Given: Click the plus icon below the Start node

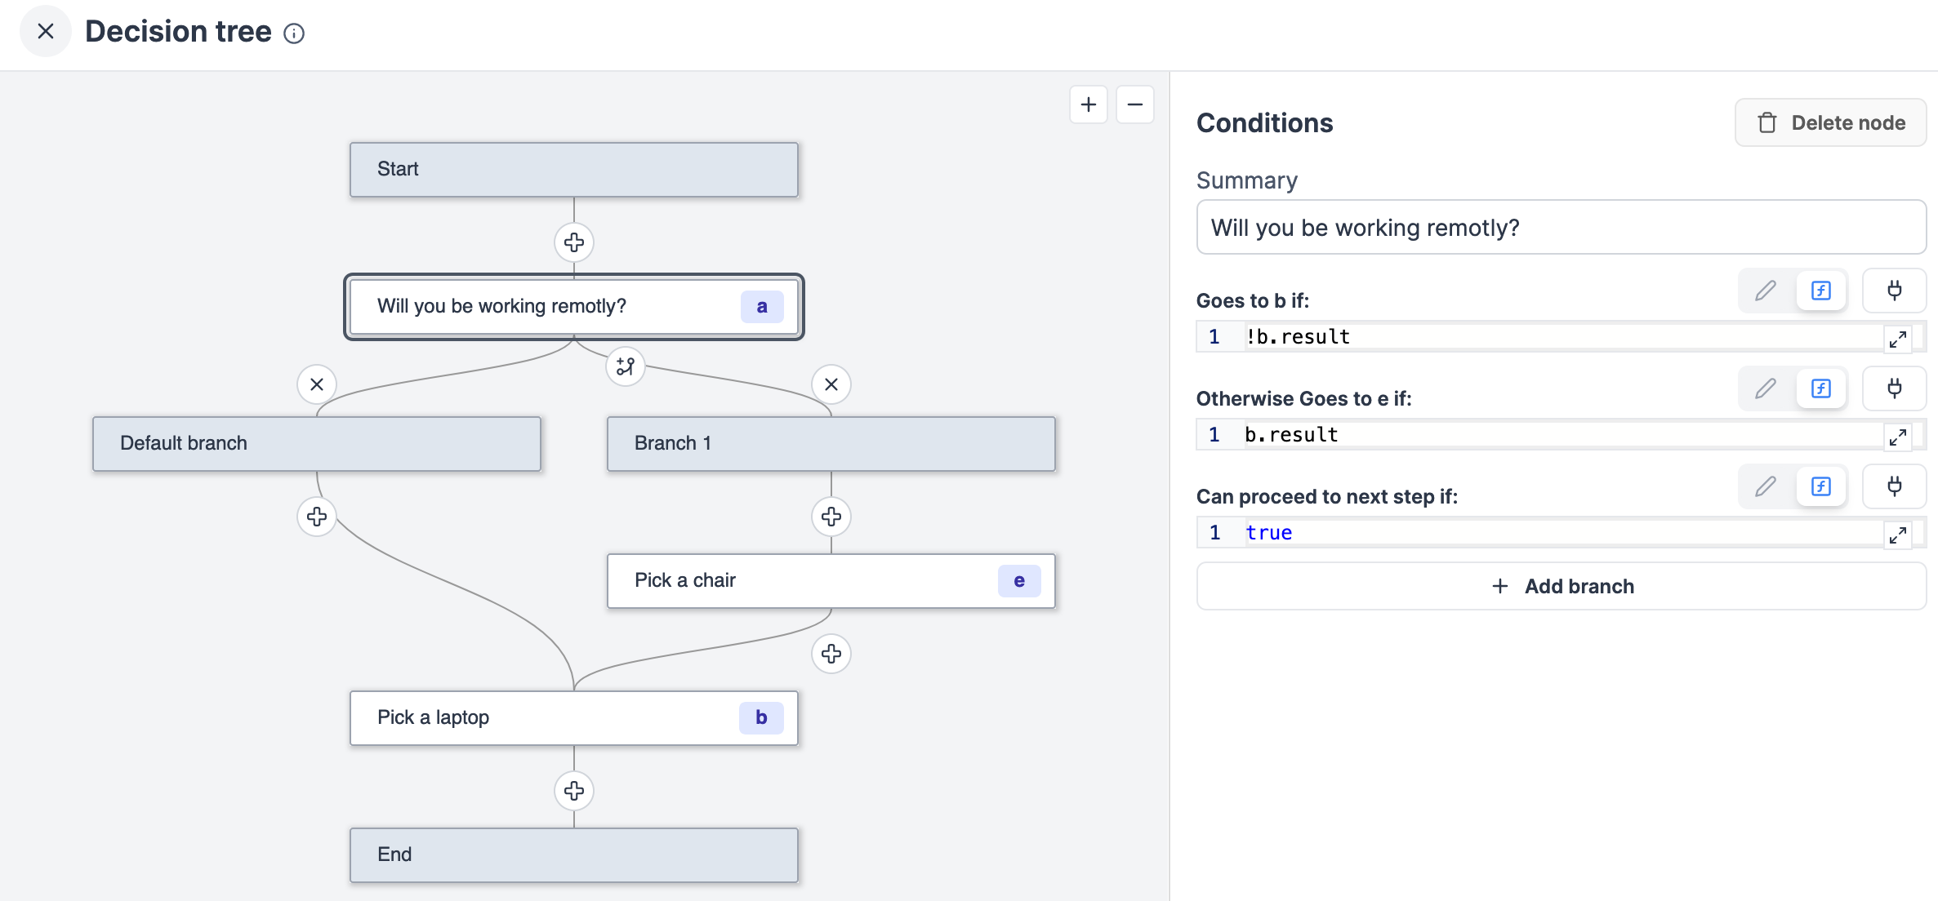Looking at the screenshot, I should pos(574,242).
